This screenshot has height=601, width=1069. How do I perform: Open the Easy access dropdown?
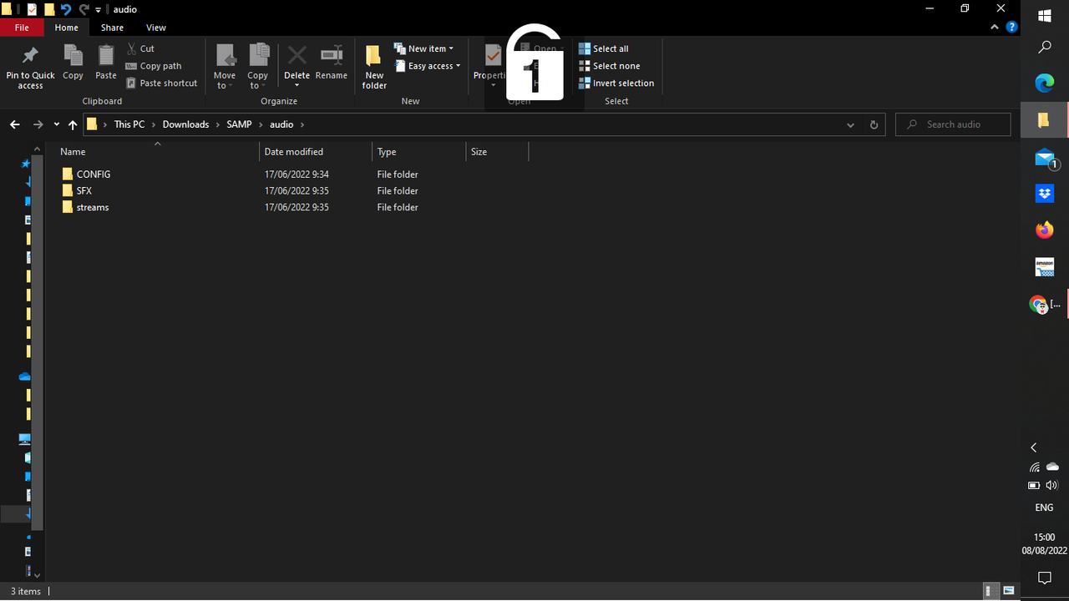point(427,66)
